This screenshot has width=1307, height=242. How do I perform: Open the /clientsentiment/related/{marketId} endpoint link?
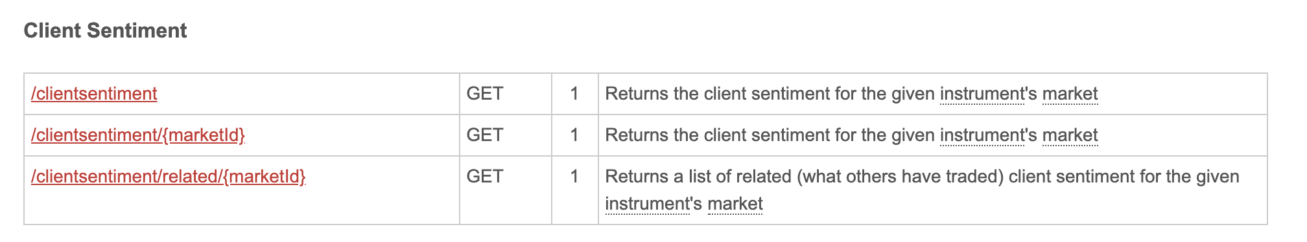[x=168, y=177]
